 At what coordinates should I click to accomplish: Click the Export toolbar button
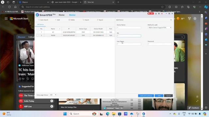coord(100,20)
